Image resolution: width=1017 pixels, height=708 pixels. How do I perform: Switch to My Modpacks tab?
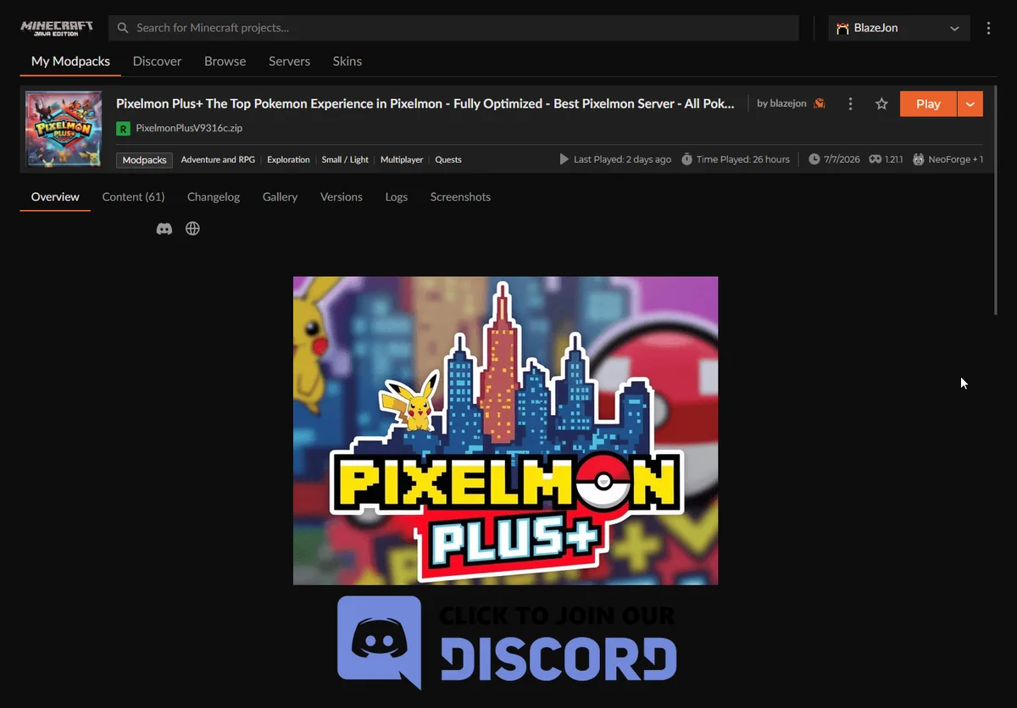point(70,61)
